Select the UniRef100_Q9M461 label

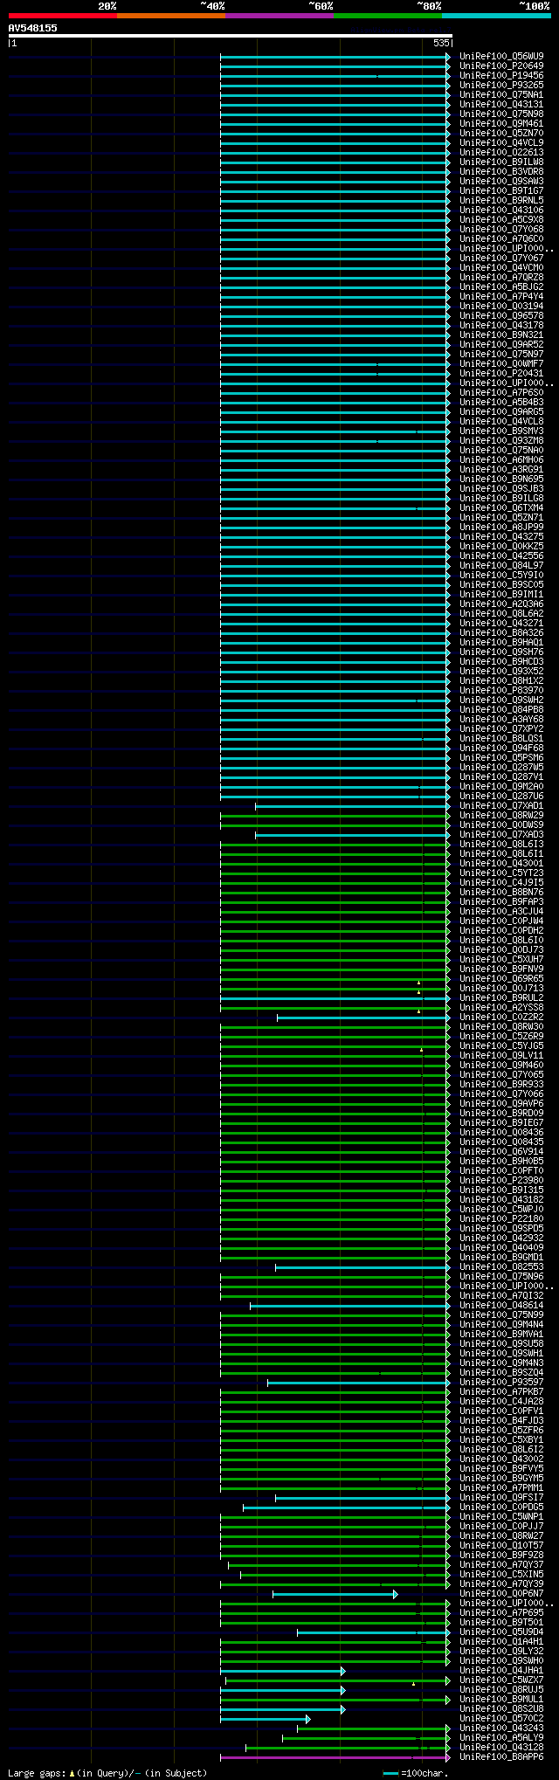[501, 123]
